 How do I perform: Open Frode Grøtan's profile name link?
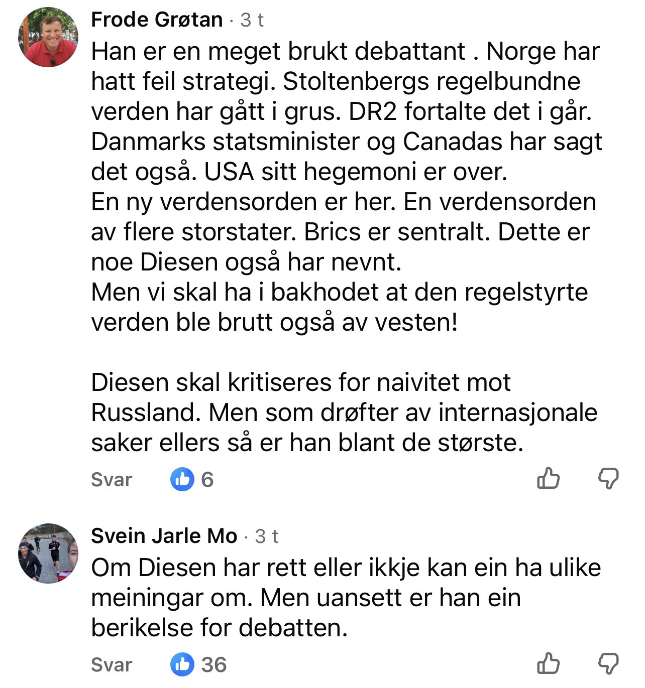tap(157, 20)
